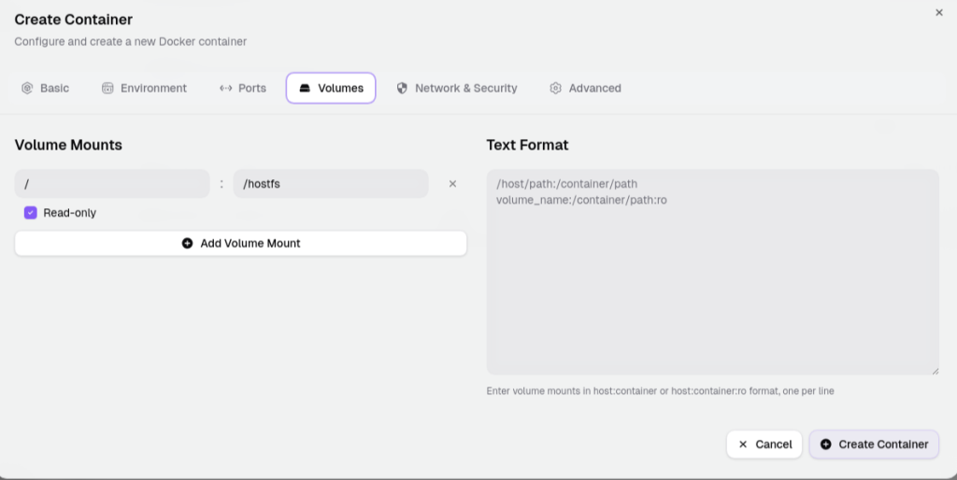Cancel container creation

[764, 444]
